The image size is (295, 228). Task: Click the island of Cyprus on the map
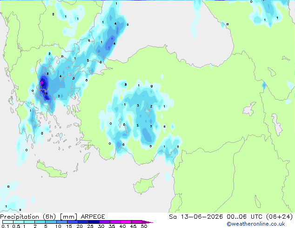[x=145, y=185]
